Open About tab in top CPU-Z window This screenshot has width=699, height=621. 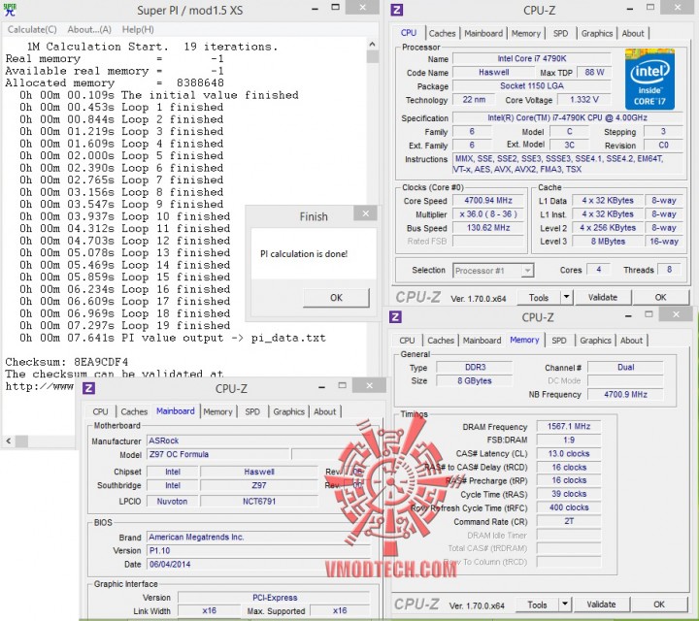[x=633, y=33]
